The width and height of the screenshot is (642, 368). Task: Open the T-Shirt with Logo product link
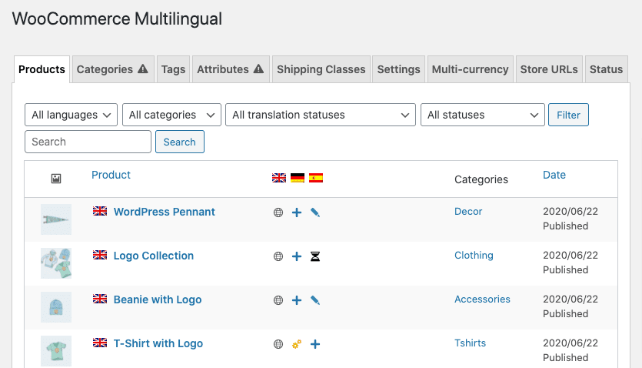(x=158, y=343)
